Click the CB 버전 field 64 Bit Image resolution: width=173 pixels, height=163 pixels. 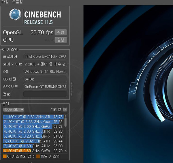(x=45, y=79)
